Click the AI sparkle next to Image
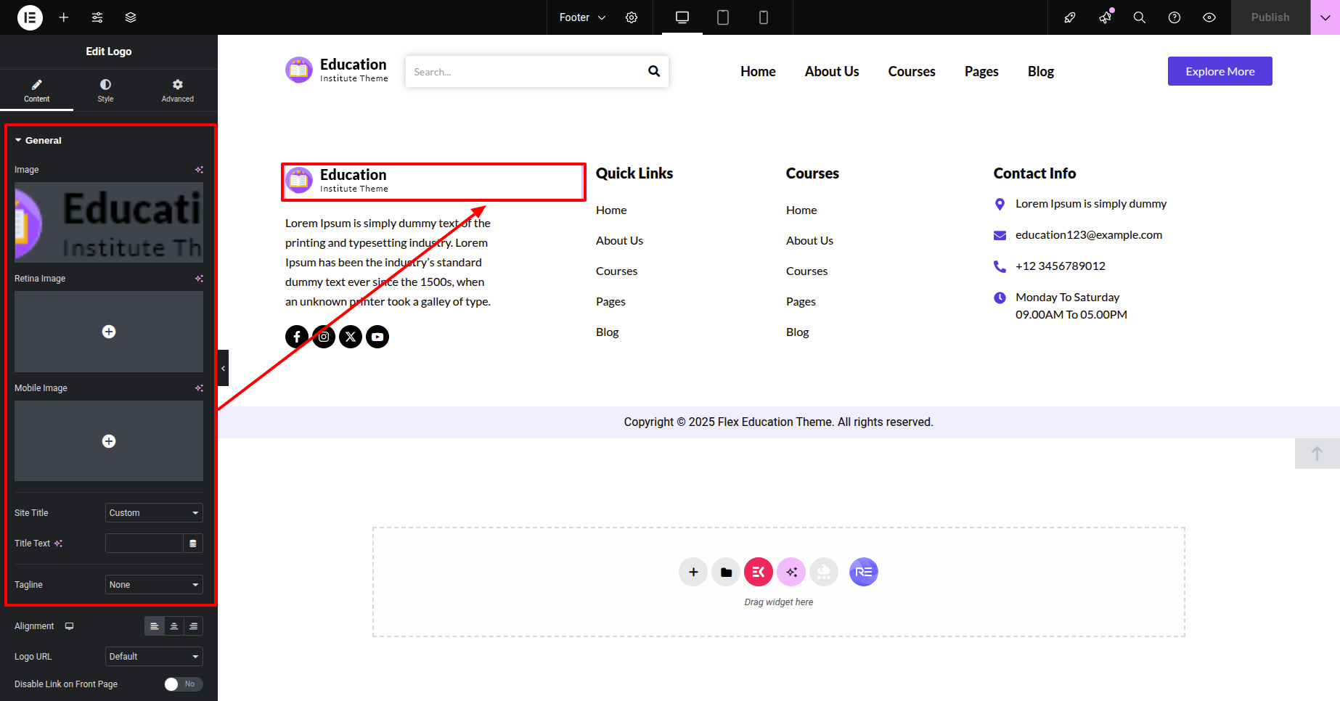The image size is (1340, 701). click(199, 170)
